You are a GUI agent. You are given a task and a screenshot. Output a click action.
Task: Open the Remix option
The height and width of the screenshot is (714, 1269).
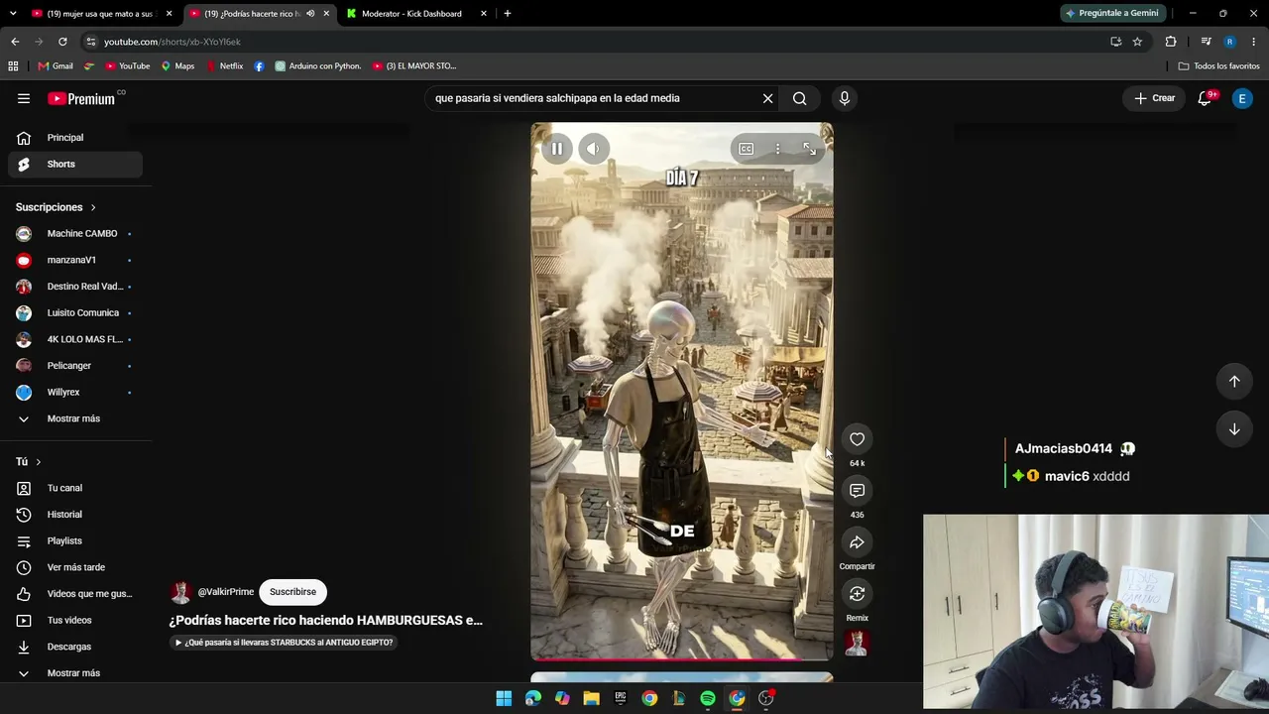pos(858,594)
